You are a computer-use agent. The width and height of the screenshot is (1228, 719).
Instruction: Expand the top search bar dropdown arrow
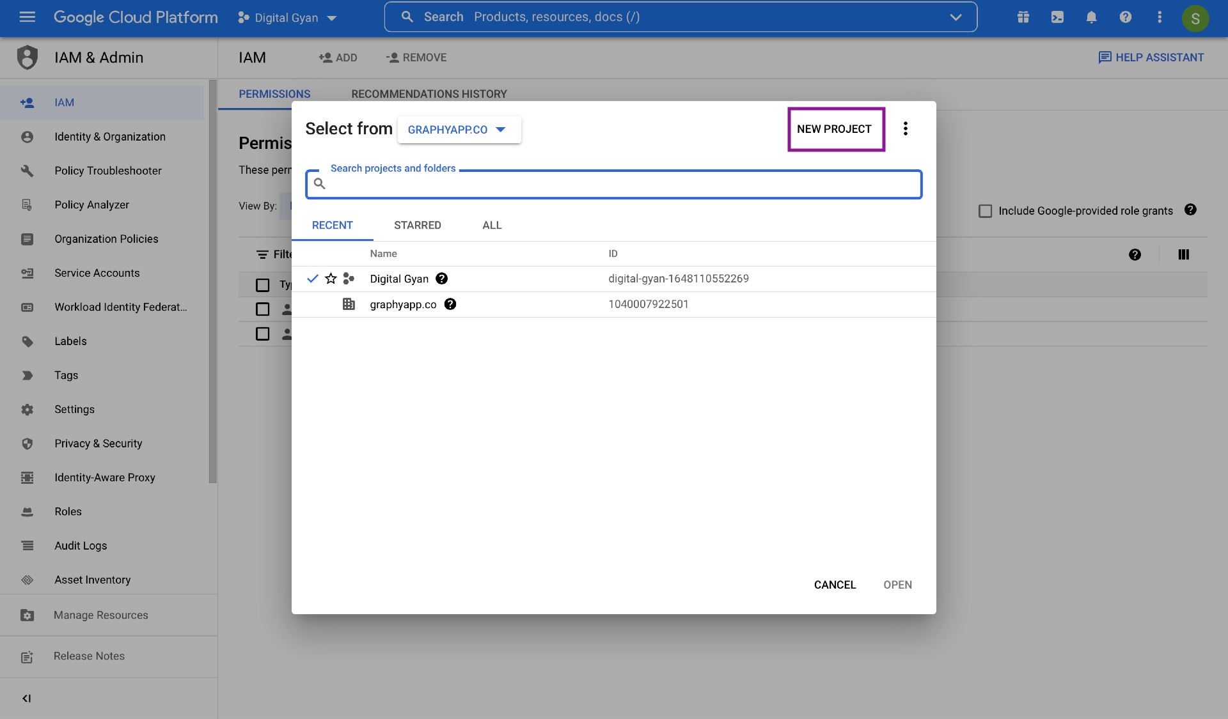click(956, 17)
